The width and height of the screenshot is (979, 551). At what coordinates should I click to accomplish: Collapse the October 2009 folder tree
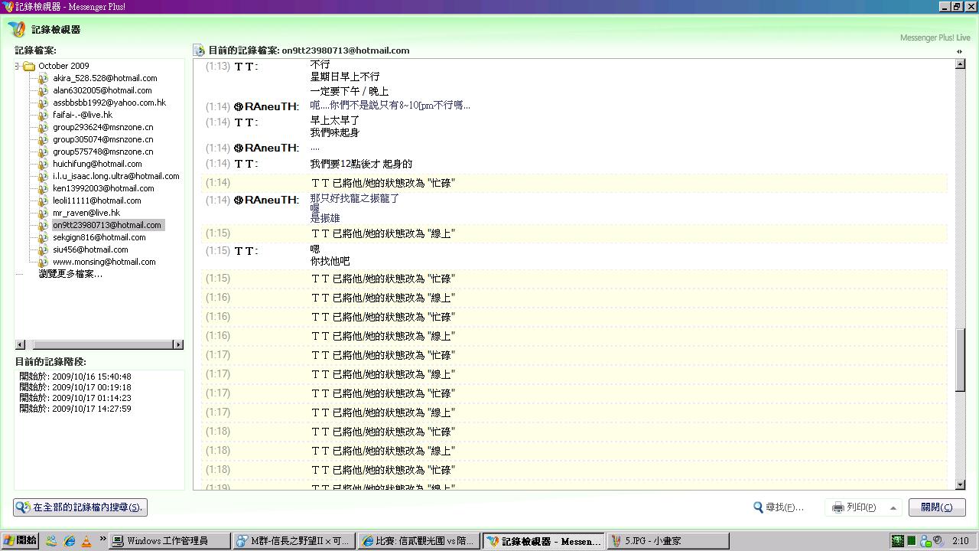coord(17,66)
